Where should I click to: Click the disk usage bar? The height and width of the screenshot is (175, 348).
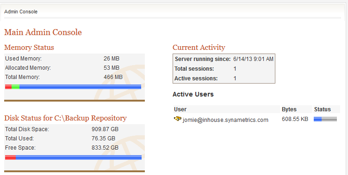[x=73, y=157]
